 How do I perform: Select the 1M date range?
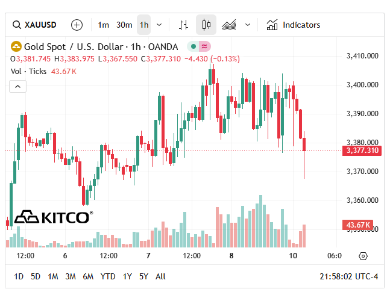tap(53, 276)
